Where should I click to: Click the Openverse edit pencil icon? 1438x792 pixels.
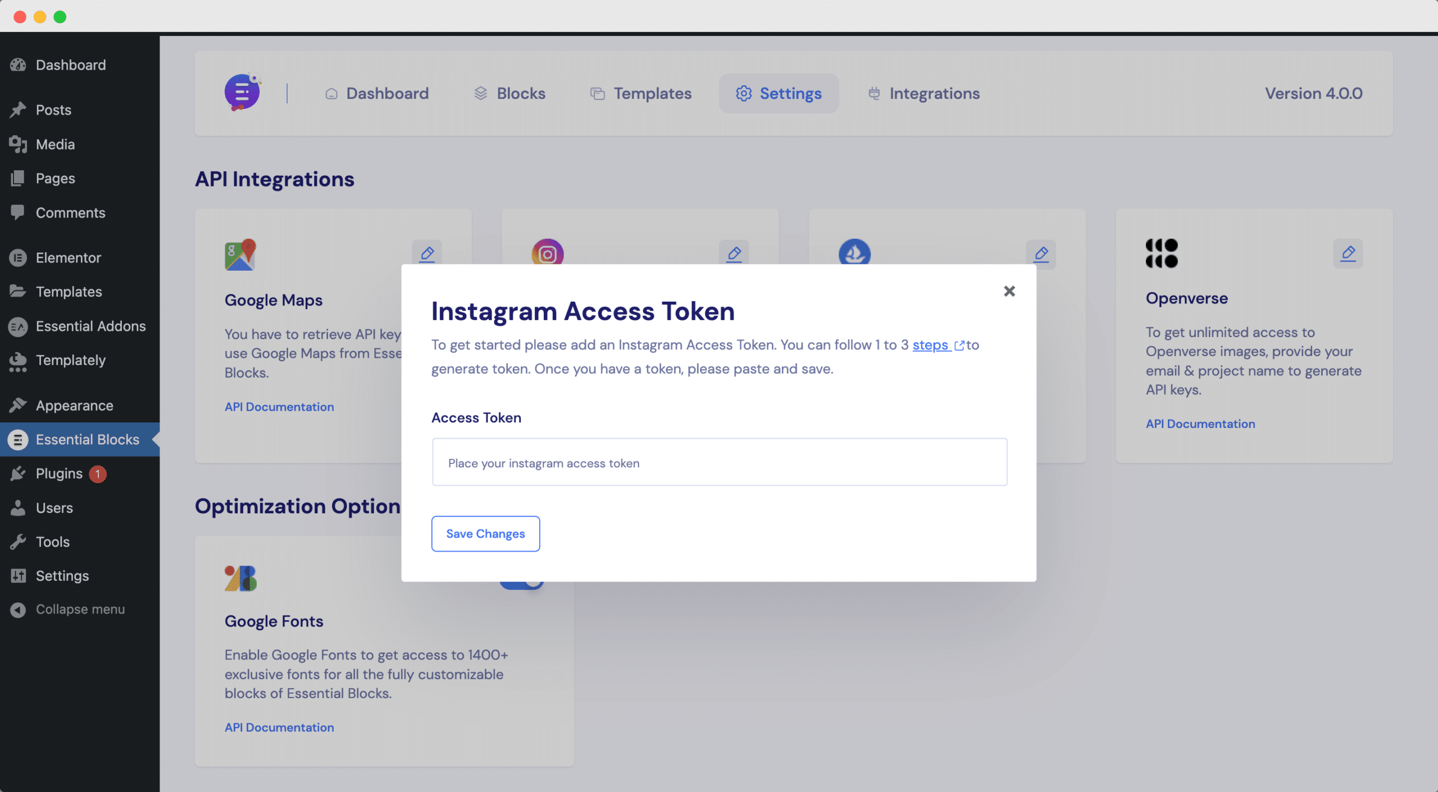1348,253
